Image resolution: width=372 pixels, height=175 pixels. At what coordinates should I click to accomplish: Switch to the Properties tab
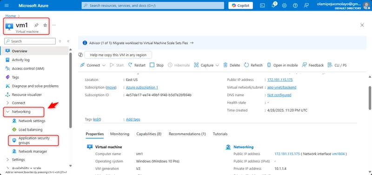[x=95, y=134]
